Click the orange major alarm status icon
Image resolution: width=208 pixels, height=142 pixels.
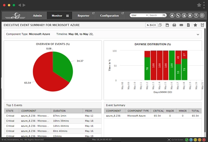point(199,140)
